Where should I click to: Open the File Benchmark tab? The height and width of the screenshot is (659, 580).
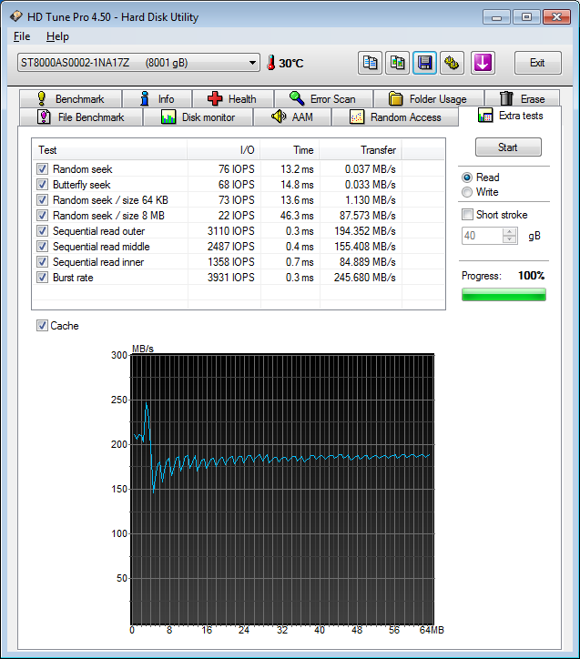pyautogui.click(x=81, y=117)
